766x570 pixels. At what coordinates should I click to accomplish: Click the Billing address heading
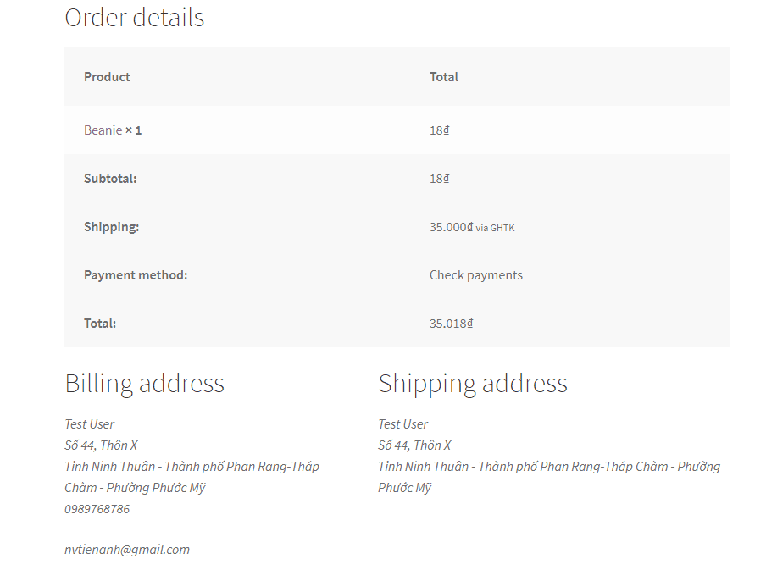[x=145, y=384]
